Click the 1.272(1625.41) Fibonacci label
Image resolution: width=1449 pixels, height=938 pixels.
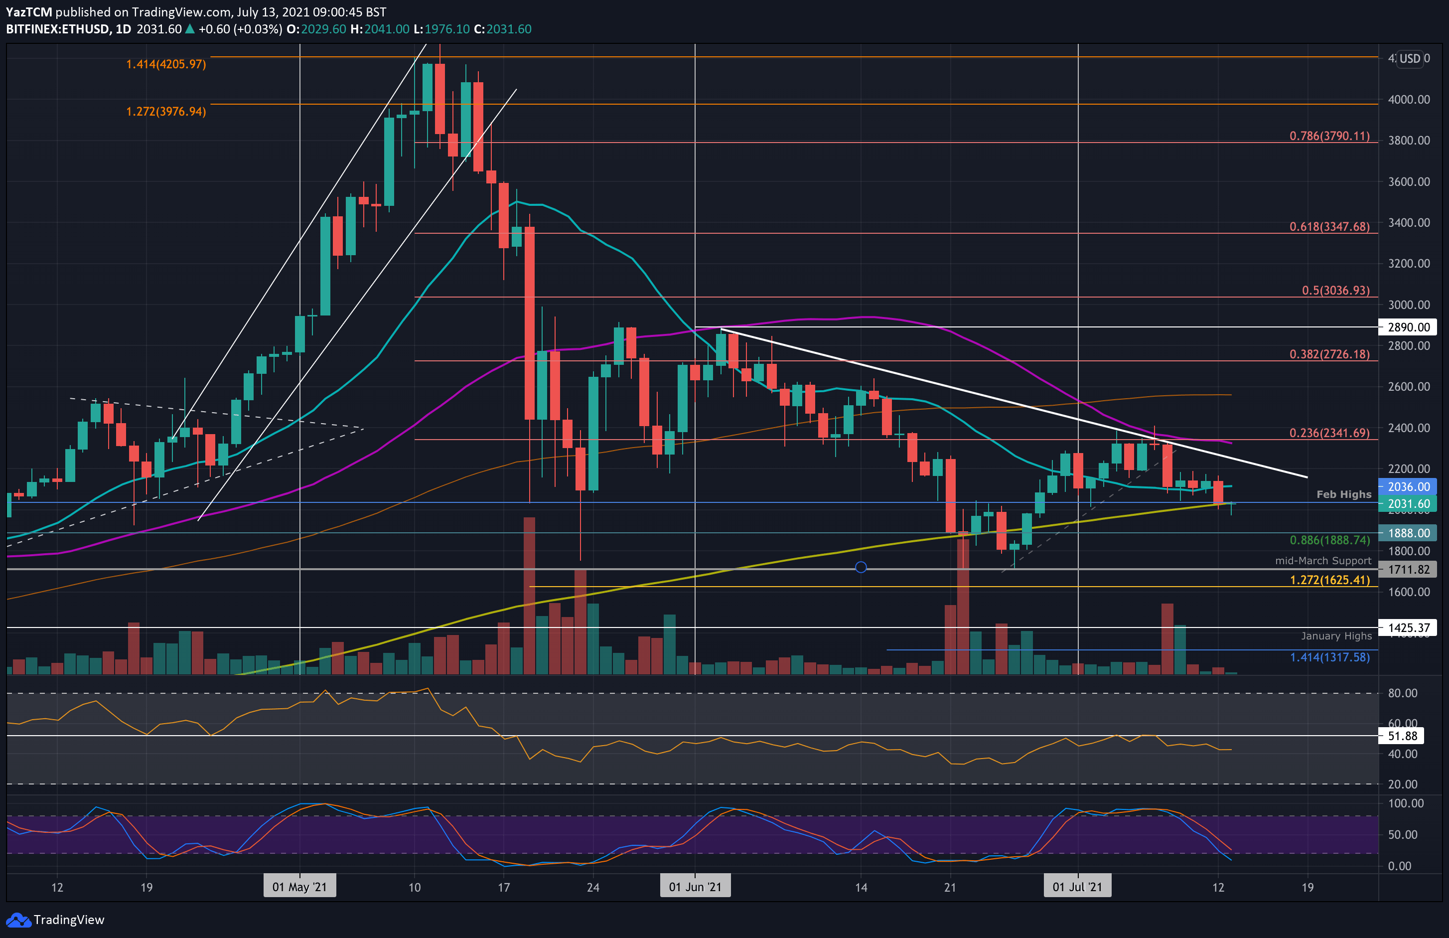[x=1330, y=580]
